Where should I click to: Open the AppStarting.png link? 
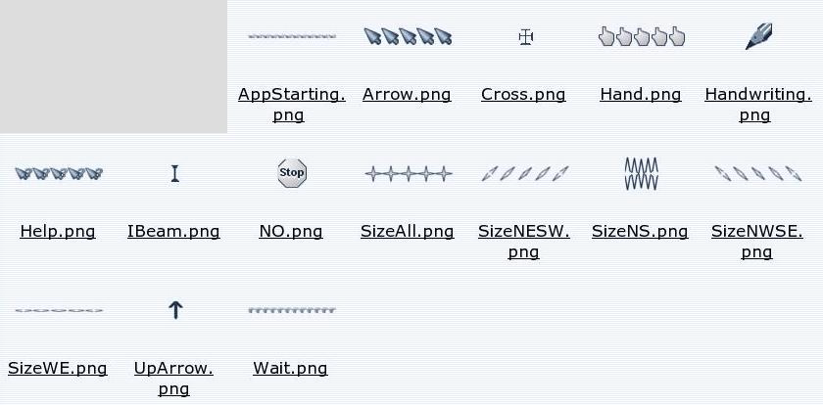click(291, 105)
